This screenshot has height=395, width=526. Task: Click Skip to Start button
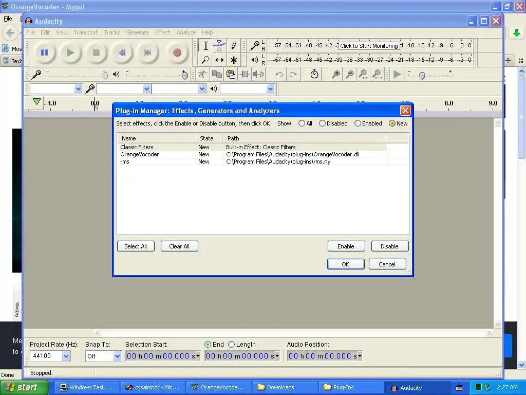[x=122, y=53]
